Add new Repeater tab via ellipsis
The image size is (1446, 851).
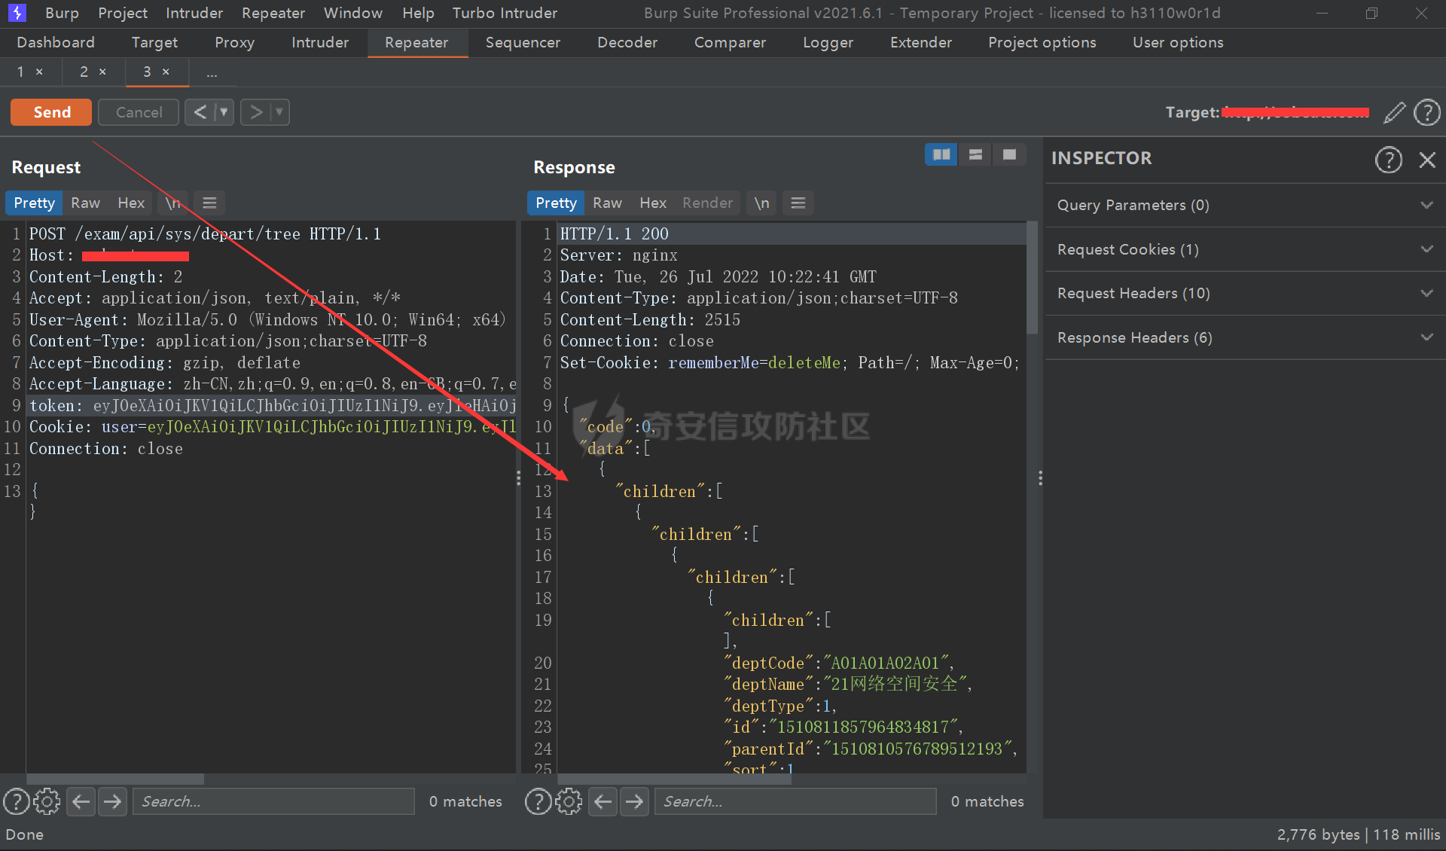[212, 73]
